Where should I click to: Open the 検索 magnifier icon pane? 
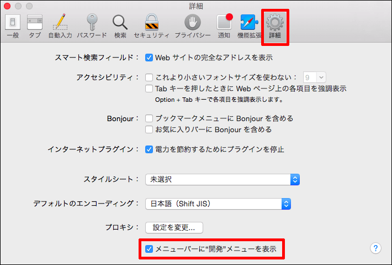point(120,26)
